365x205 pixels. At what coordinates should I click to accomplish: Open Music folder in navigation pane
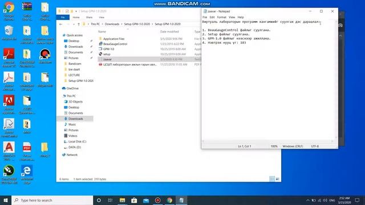click(72, 124)
